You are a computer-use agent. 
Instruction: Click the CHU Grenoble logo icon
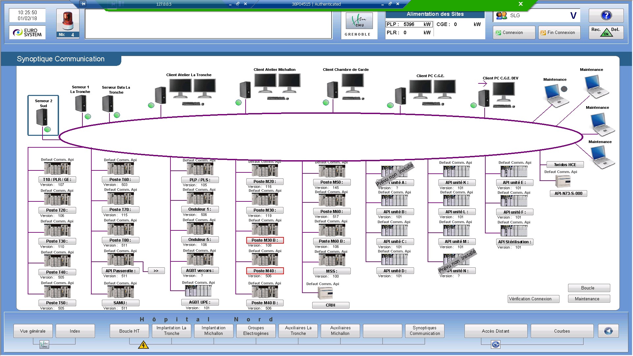click(x=359, y=21)
